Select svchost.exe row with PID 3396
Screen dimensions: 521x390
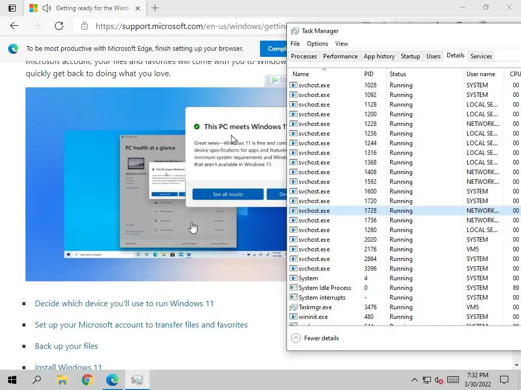[404, 269]
